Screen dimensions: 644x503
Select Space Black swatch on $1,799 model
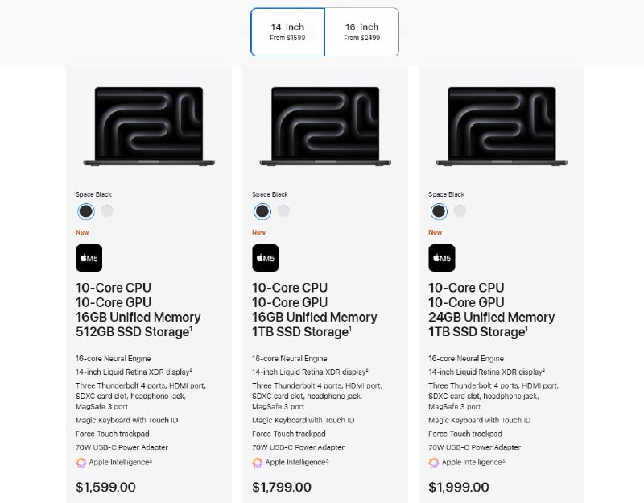262,211
